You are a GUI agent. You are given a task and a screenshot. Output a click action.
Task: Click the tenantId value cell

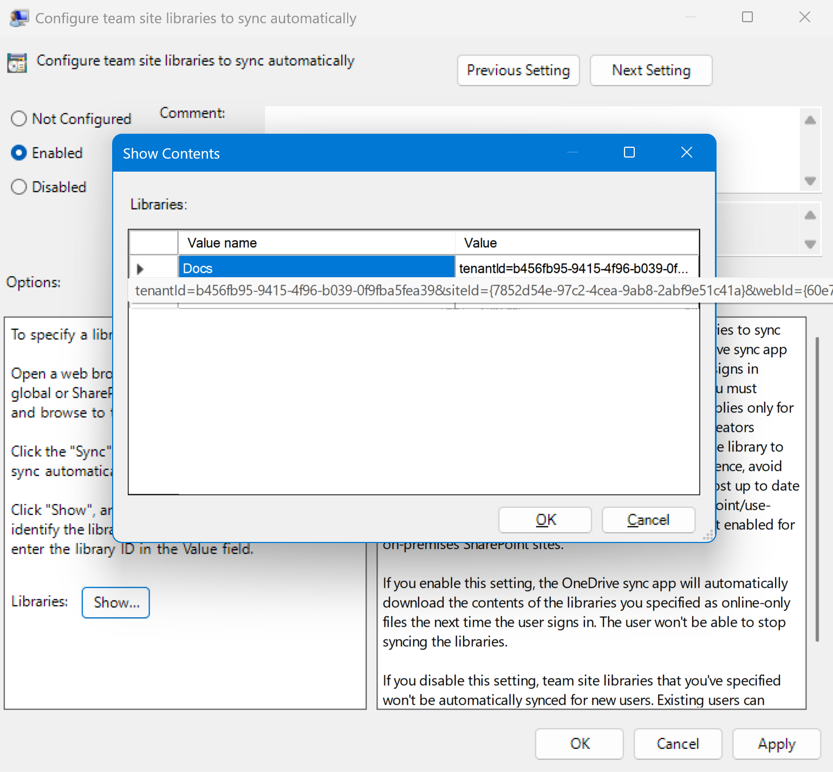576,268
